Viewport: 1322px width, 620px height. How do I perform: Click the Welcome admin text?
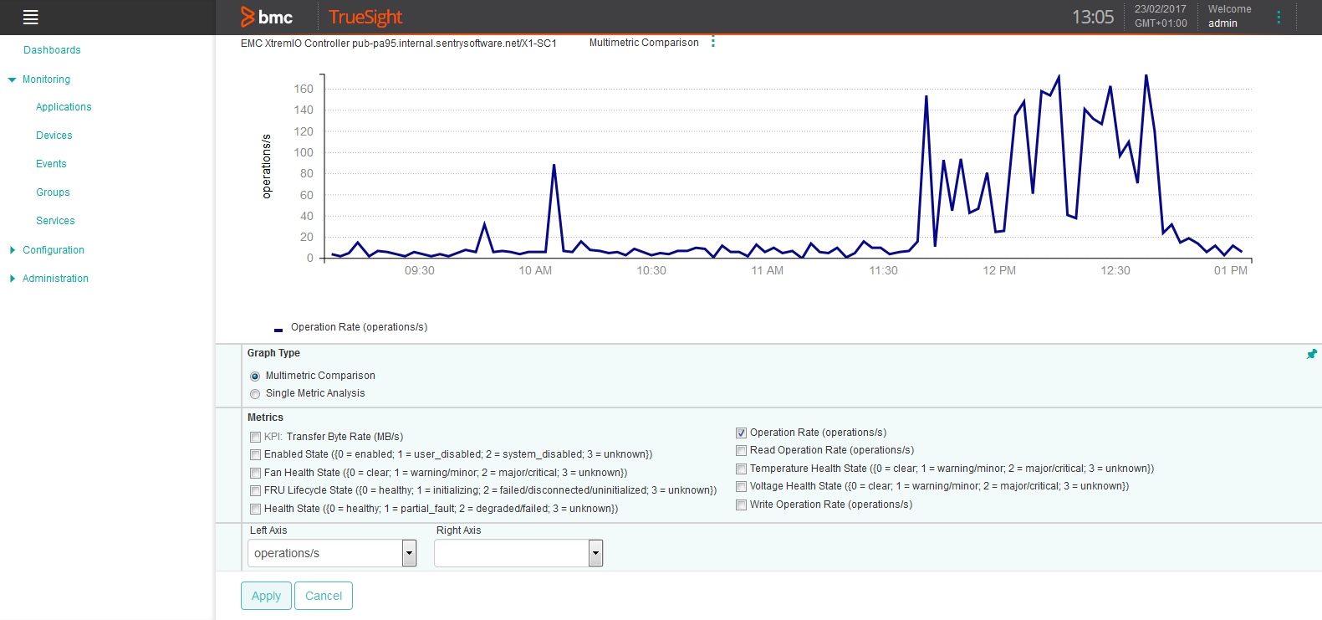click(1229, 16)
